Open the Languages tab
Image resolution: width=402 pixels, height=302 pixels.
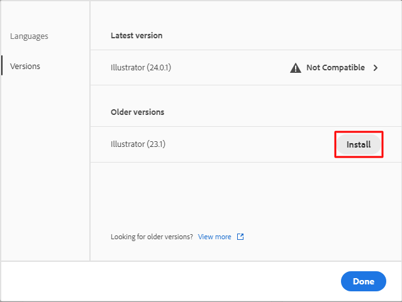tap(29, 36)
